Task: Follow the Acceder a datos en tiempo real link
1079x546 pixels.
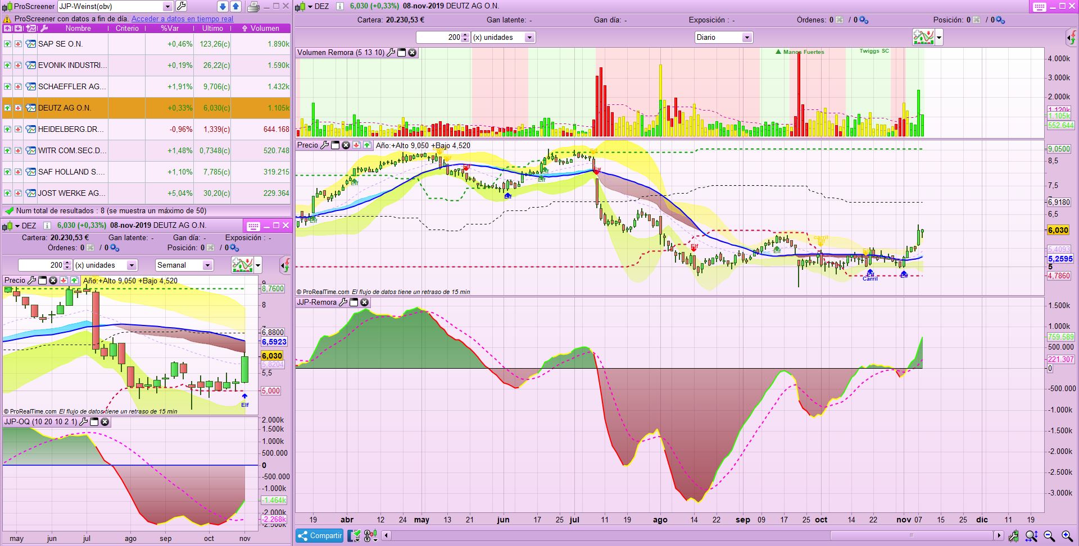Action: pyautogui.click(x=182, y=19)
